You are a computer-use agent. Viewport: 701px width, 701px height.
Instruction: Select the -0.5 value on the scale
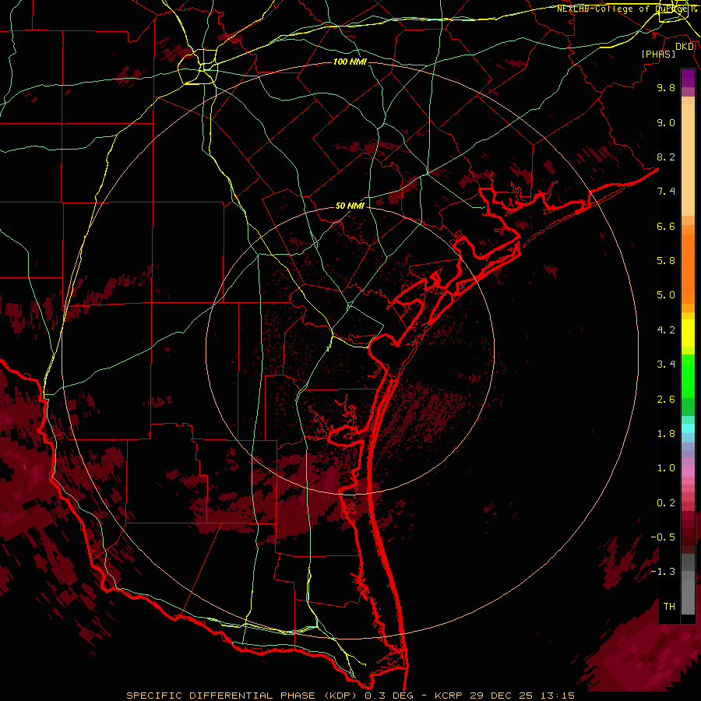(663, 537)
